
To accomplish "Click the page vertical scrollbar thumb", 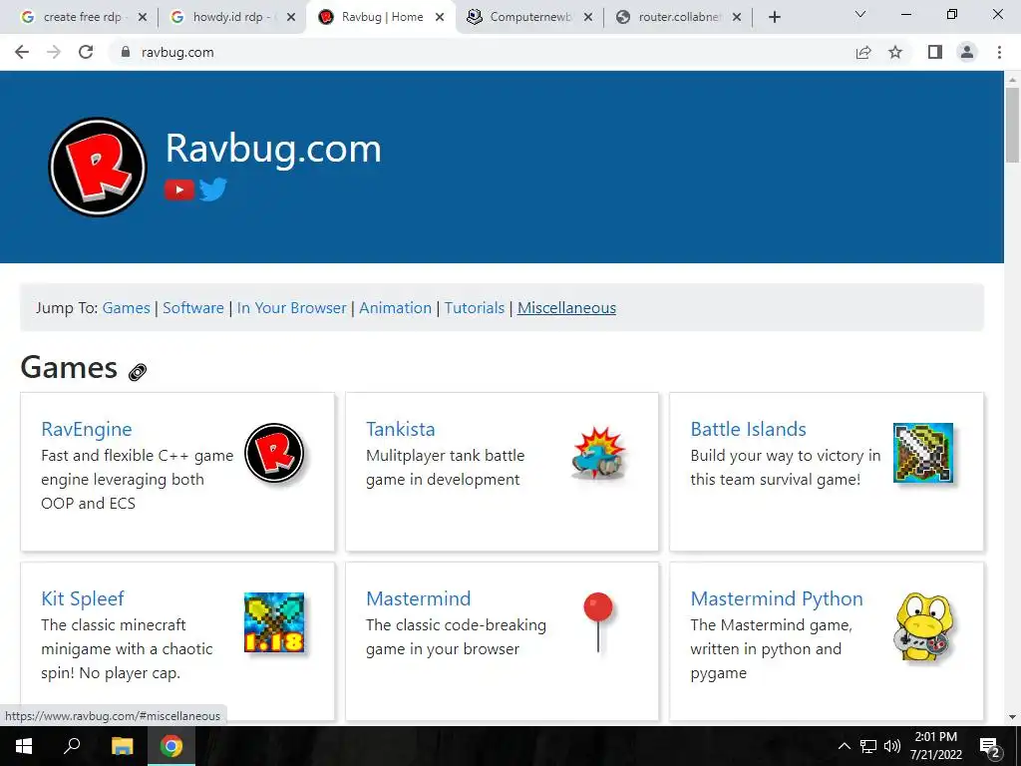I will pos(1012,125).
